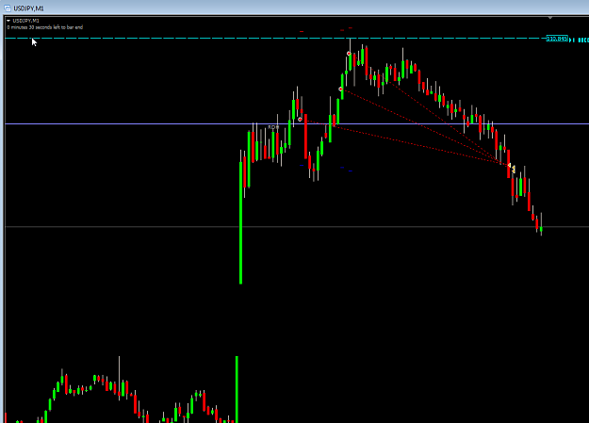Click the middle red diamond entry marker
This screenshot has width=589, height=423.
pyautogui.click(x=341, y=89)
